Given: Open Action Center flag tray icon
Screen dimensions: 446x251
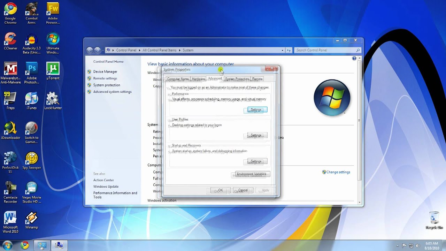Looking at the screenshot, I should 405,245.
